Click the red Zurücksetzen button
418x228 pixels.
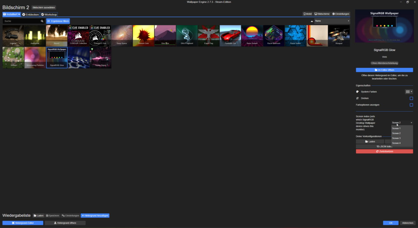pyautogui.click(x=385, y=151)
